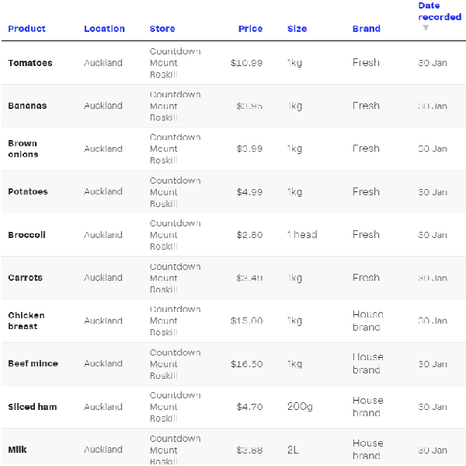Sort table by Product column header
The height and width of the screenshot is (466, 466).
tap(27, 29)
